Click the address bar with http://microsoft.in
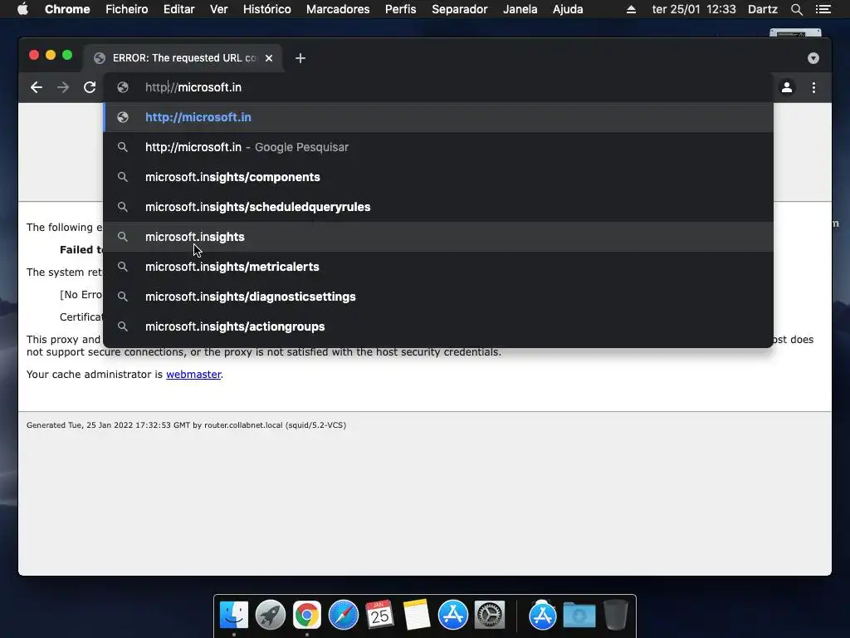Image resolution: width=850 pixels, height=638 pixels. (x=439, y=87)
